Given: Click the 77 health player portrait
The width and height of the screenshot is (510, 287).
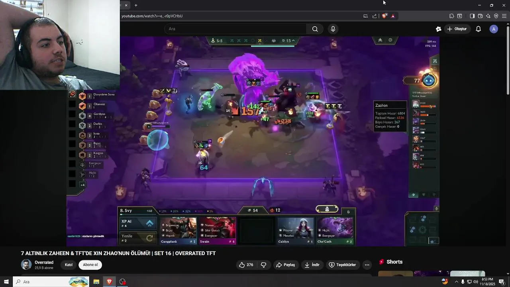Looking at the screenshot, I should (x=429, y=81).
